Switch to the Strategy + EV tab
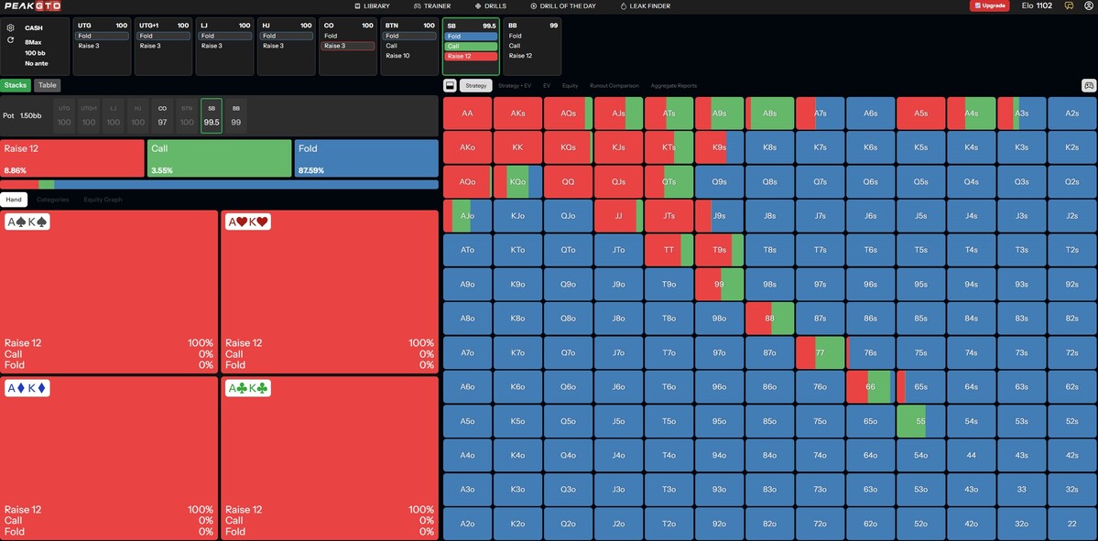Screen dimensions: 1098x541 click(x=515, y=85)
